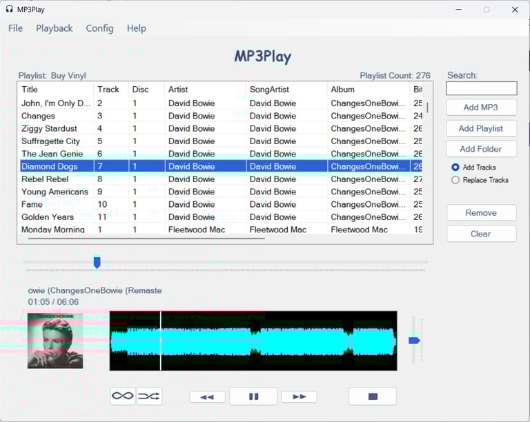Click the Add Folder button
The width and height of the screenshot is (530, 422).
click(x=481, y=149)
